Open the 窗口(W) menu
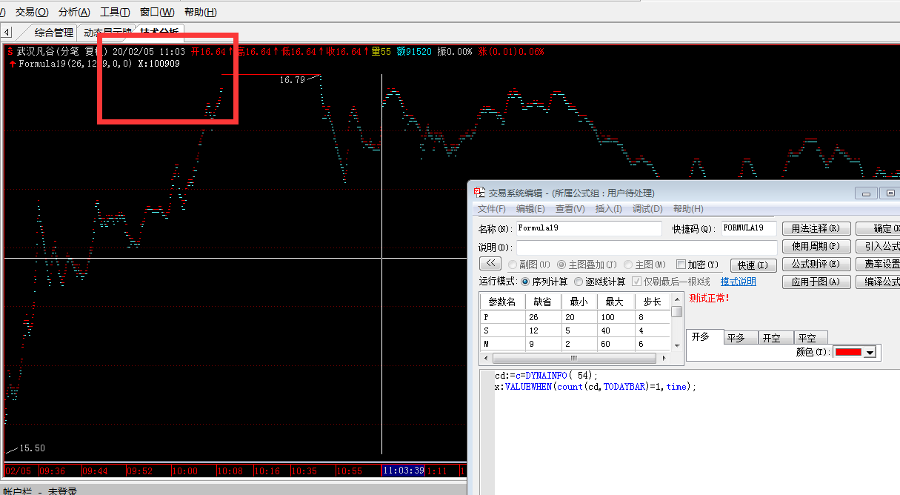The image size is (900, 495). 157,12
